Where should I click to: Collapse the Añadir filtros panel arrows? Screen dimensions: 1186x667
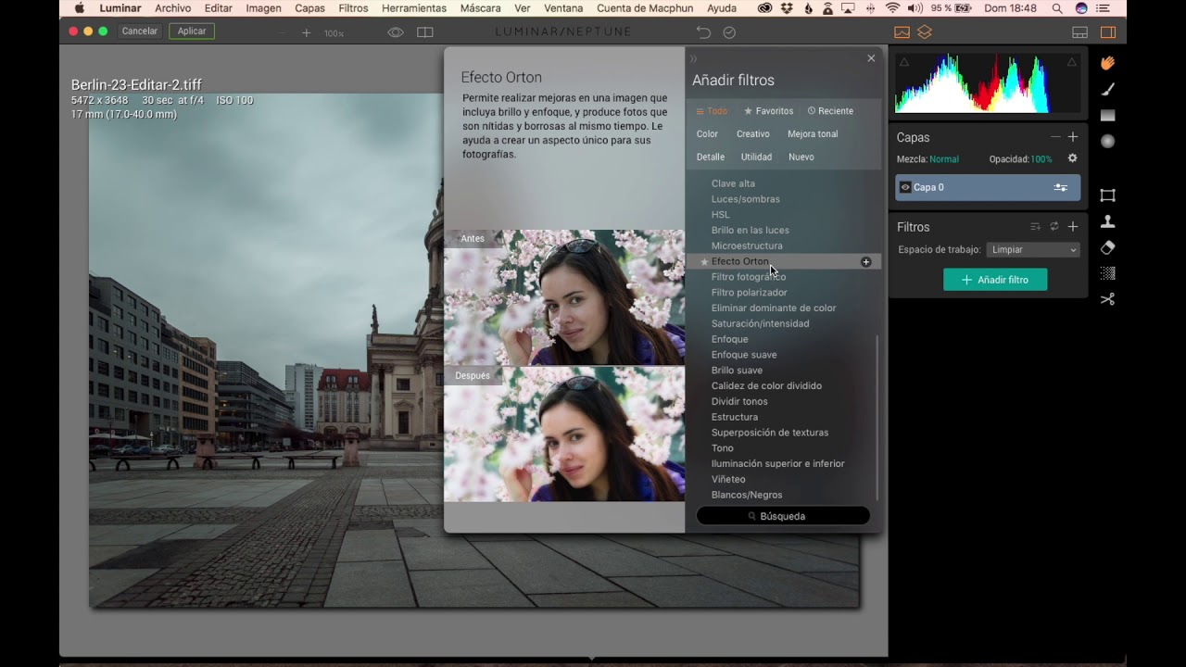point(694,58)
